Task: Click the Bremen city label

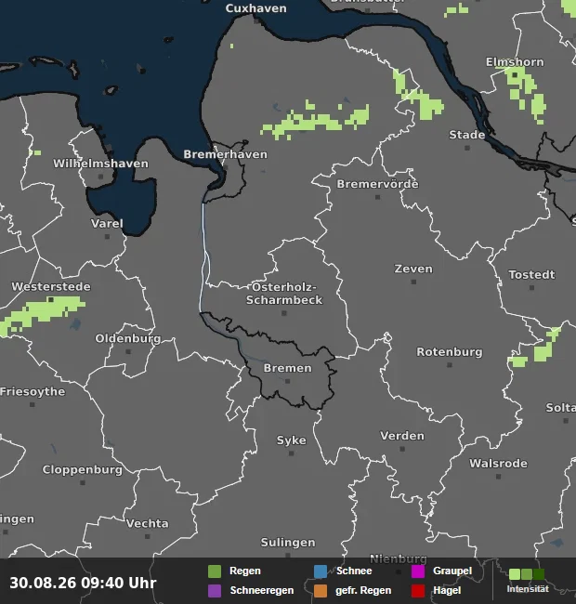Action: click(288, 368)
